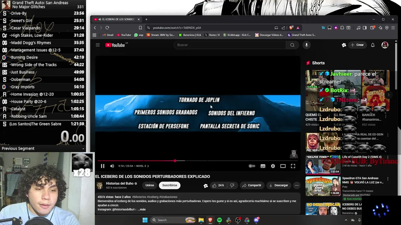Select the EL ICEBERG DE LOS SONIDOS tab
Image resolution: width=401 pixels, height=225 pixels.
(117, 19)
